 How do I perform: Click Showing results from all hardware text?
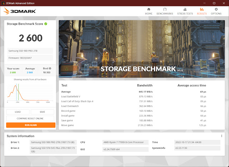click(30, 80)
